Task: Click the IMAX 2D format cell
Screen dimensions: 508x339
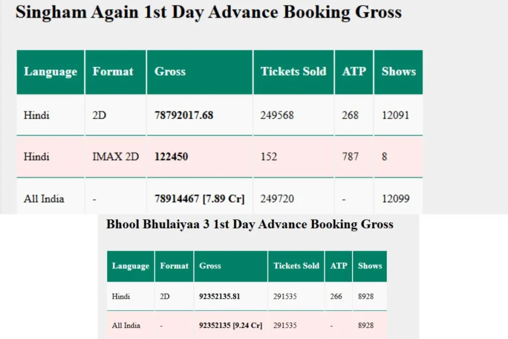Action: [116, 156]
